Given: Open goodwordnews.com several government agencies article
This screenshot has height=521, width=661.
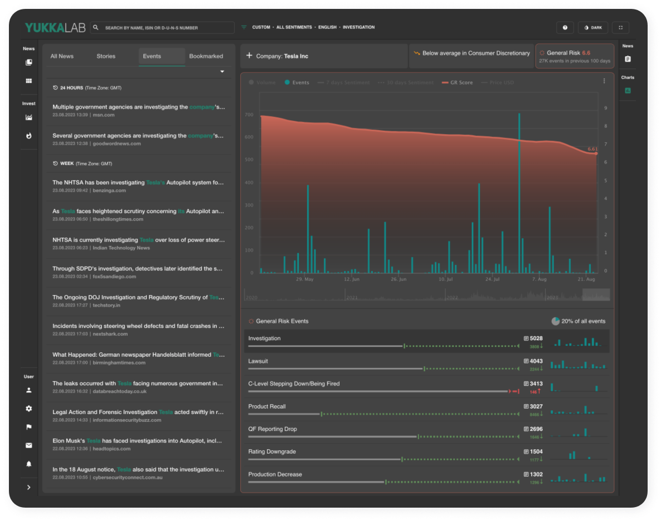Looking at the screenshot, I should [x=139, y=139].
